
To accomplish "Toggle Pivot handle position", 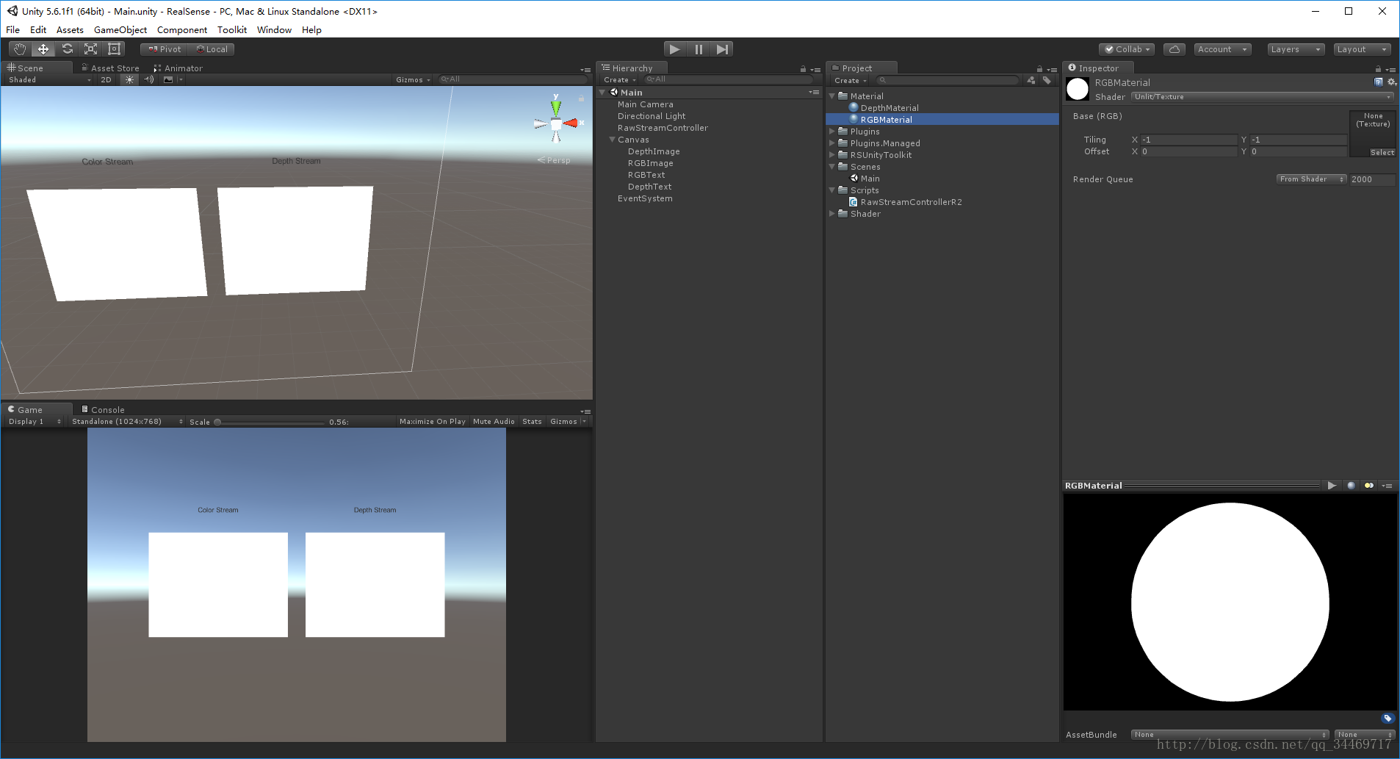I will (x=165, y=49).
